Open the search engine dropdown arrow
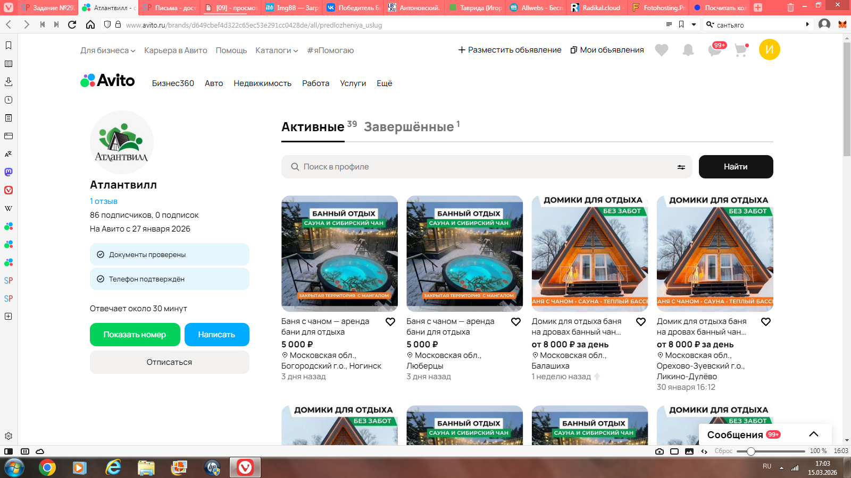Screen dimensions: 851x478 [x=710, y=24]
